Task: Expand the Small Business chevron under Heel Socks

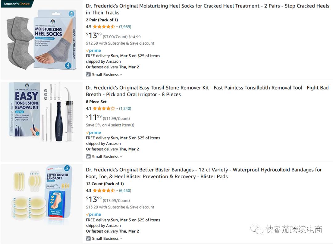Action: [121, 75]
